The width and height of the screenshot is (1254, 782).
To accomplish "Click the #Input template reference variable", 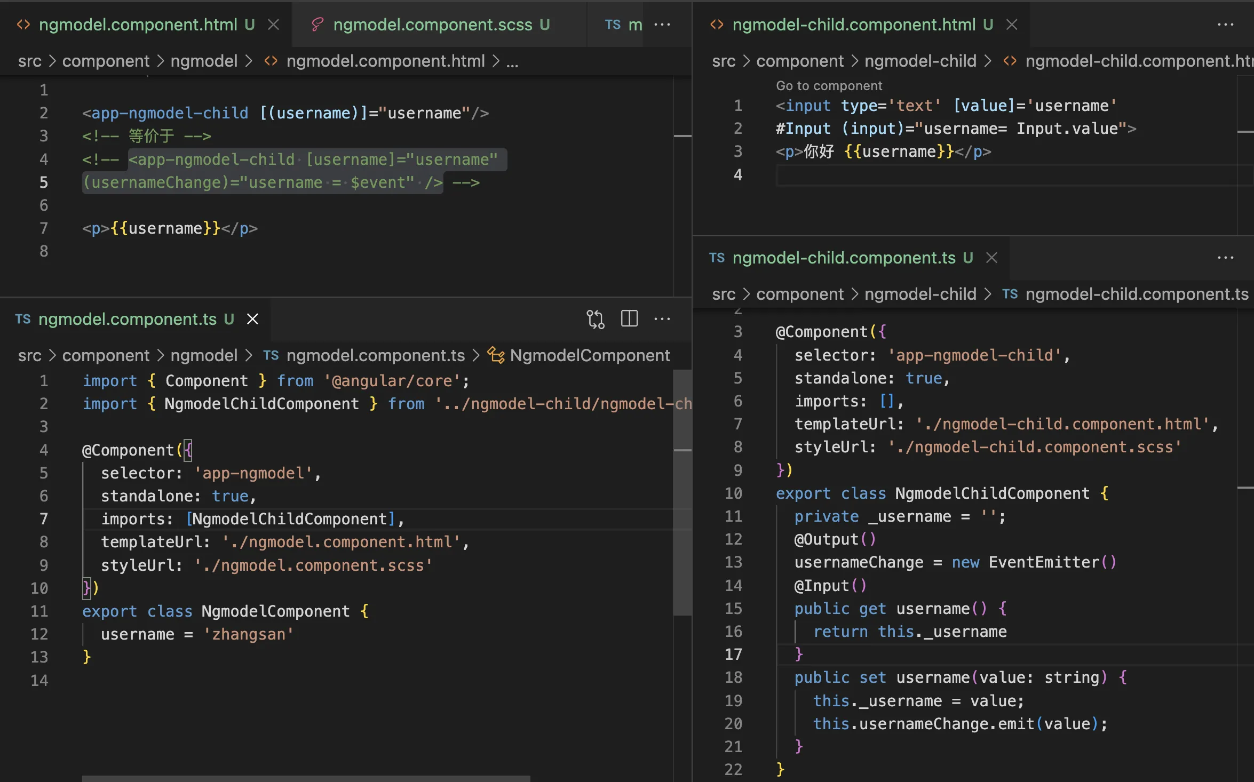I will coord(803,129).
